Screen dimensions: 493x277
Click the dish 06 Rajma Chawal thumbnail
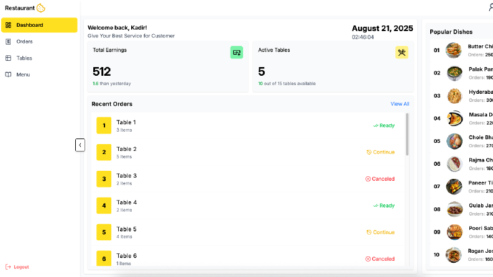click(454, 163)
